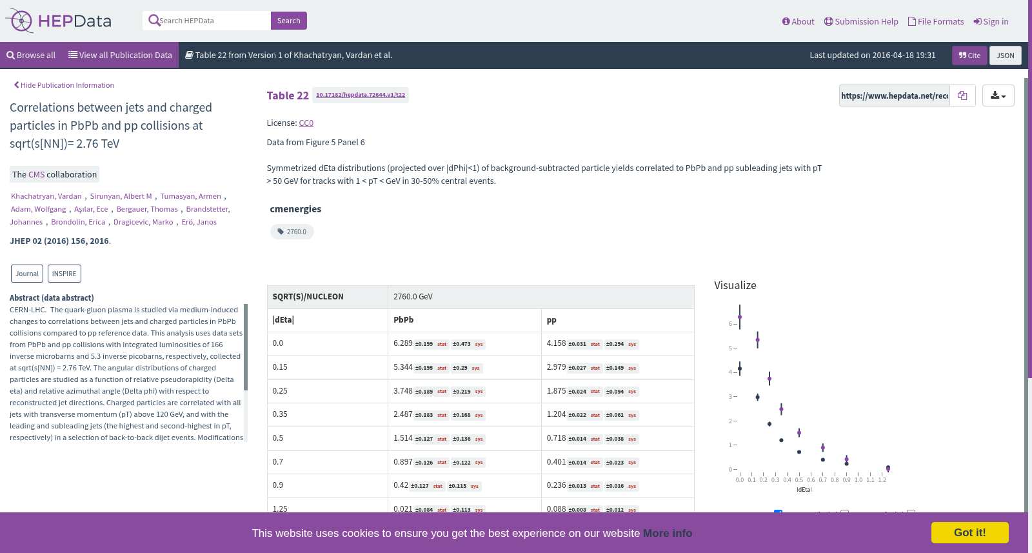Open author Sirunyan, Albert M

point(121,196)
